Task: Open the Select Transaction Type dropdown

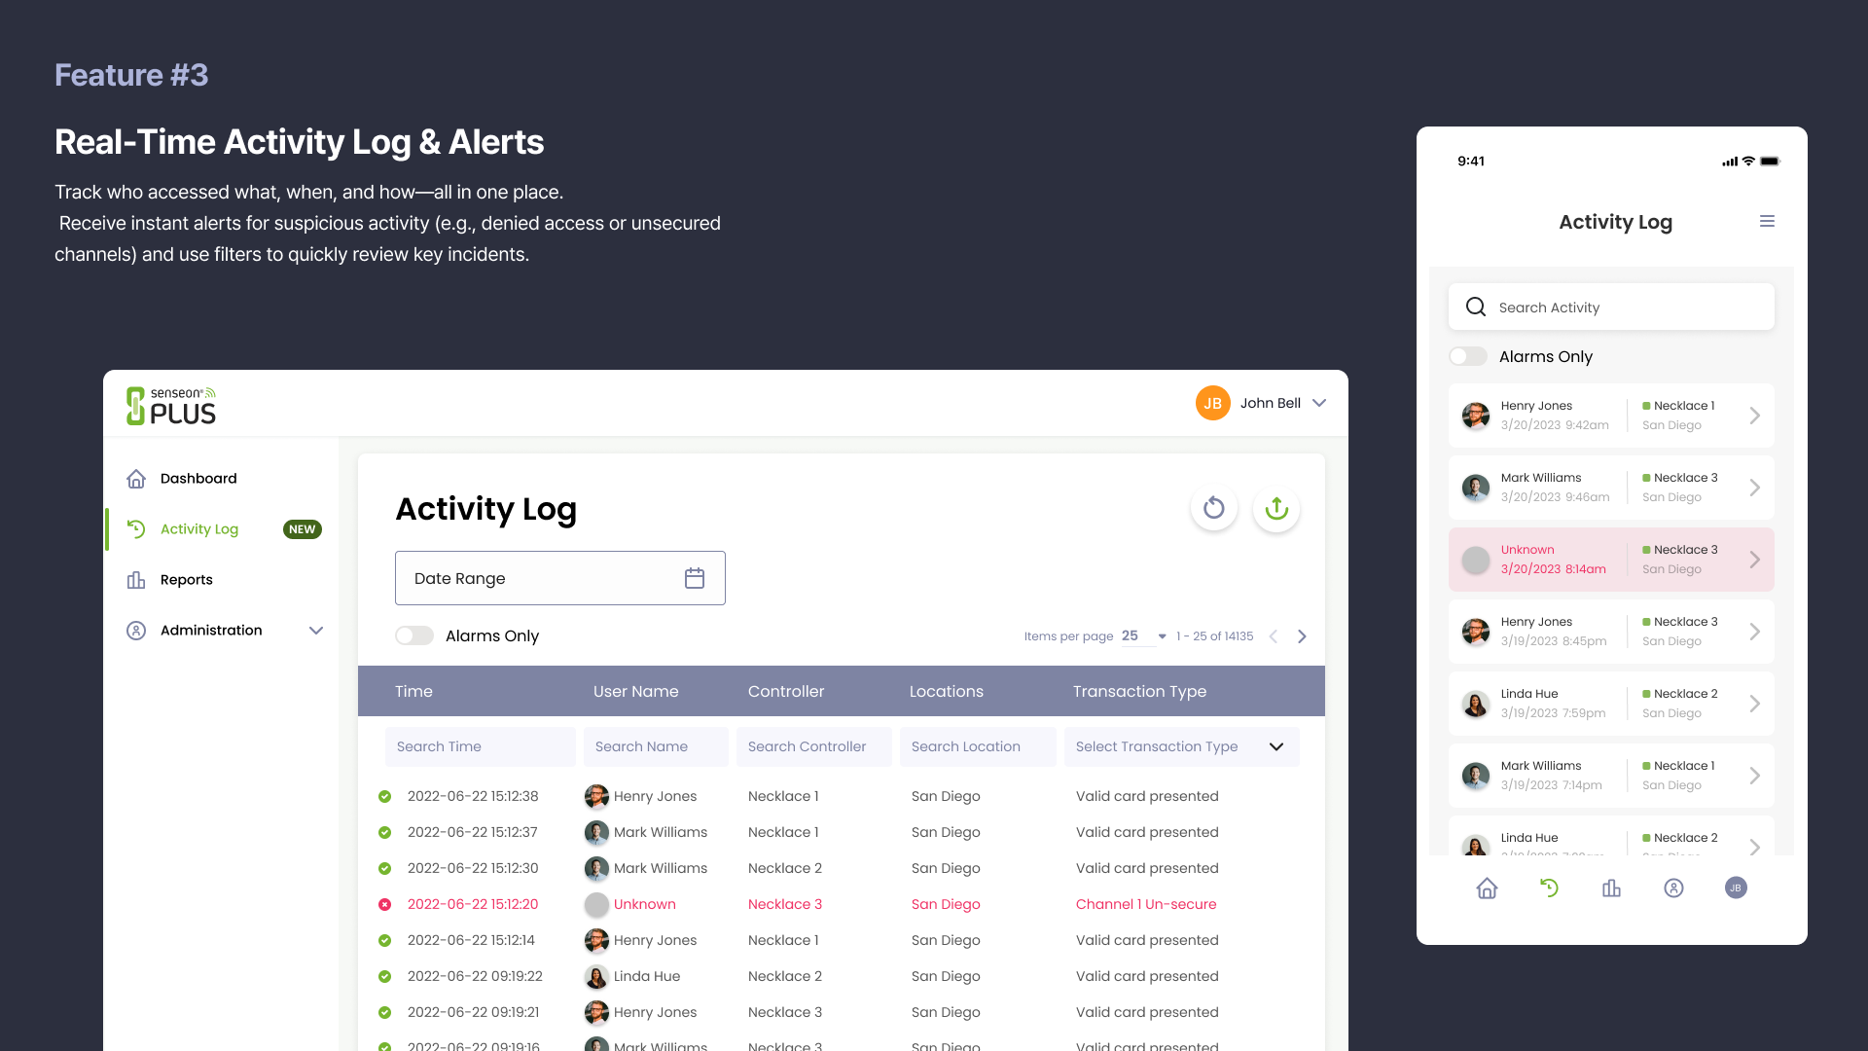Action: (1181, 746)
